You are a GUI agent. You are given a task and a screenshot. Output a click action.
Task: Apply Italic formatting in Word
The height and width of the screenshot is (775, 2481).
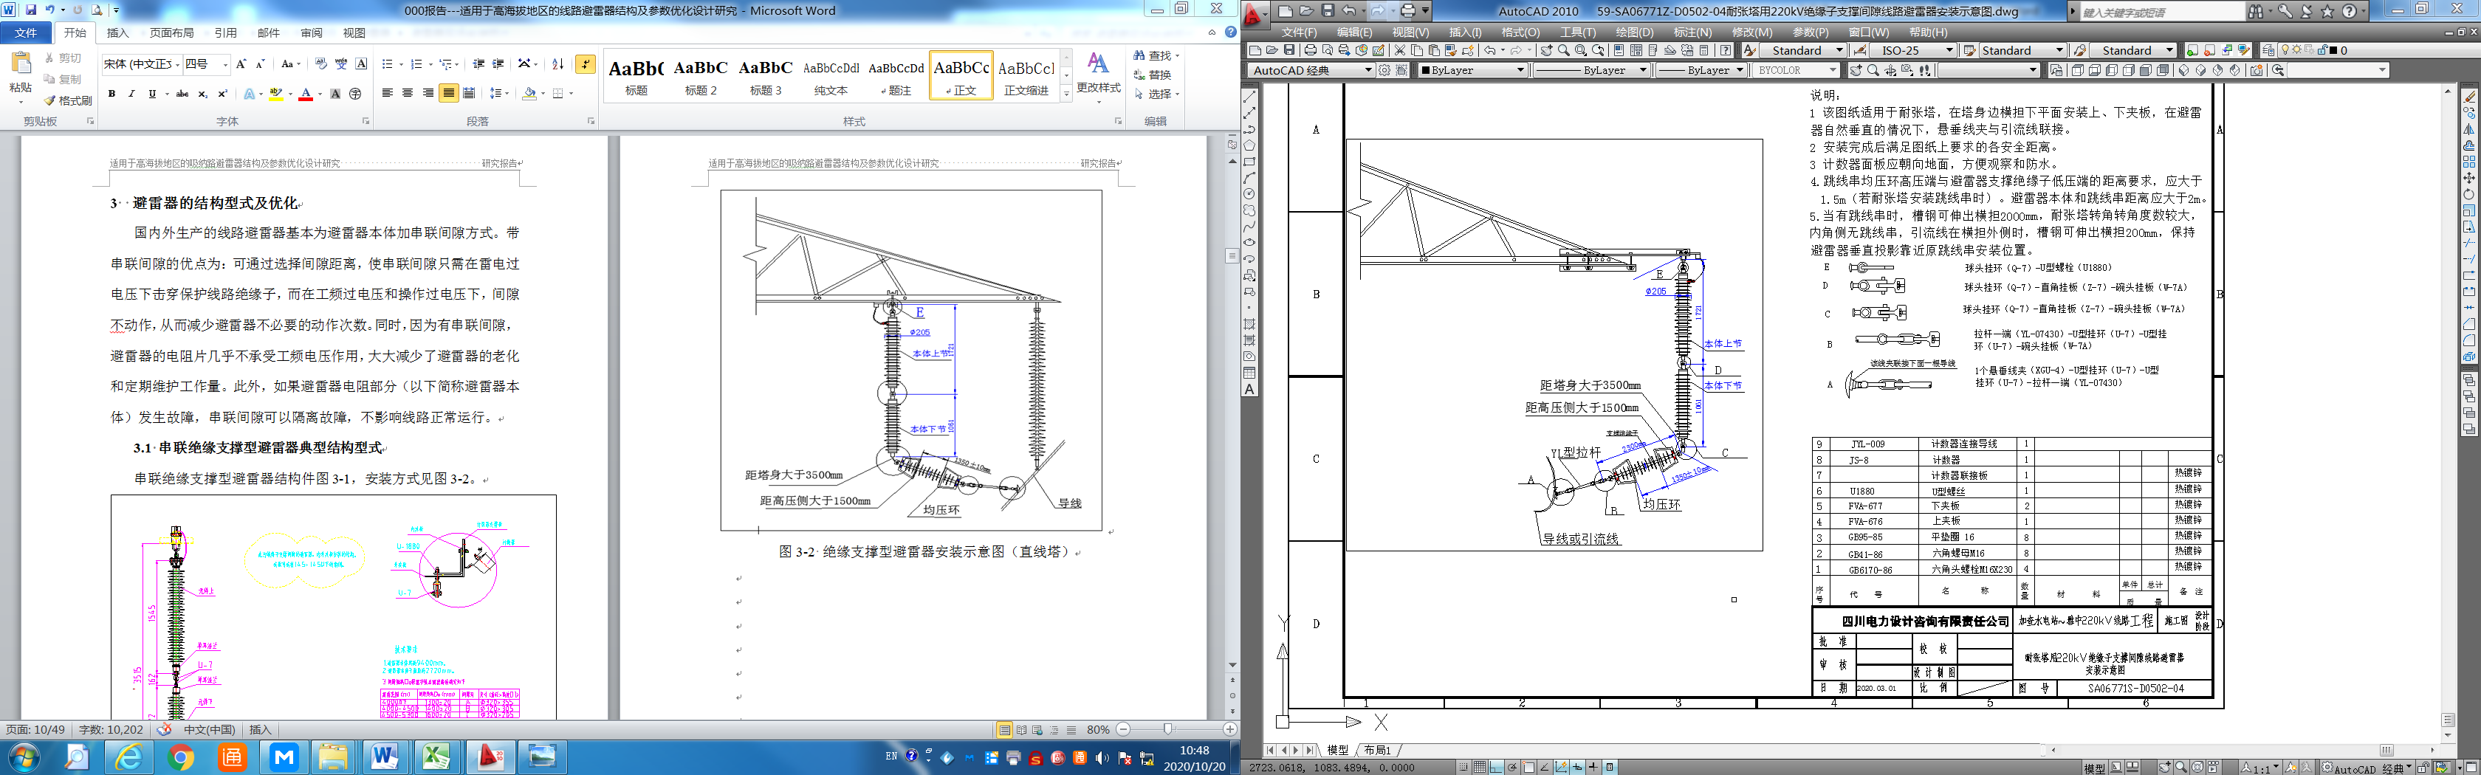tap(132, 94)
